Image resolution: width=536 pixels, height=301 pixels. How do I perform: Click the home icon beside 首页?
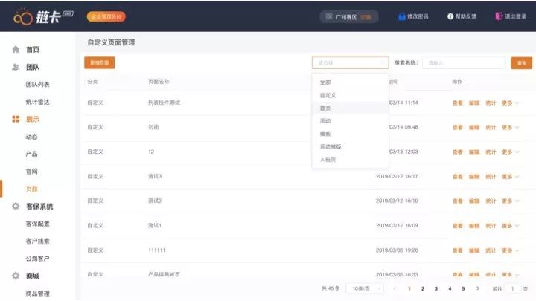coord(16,50)
